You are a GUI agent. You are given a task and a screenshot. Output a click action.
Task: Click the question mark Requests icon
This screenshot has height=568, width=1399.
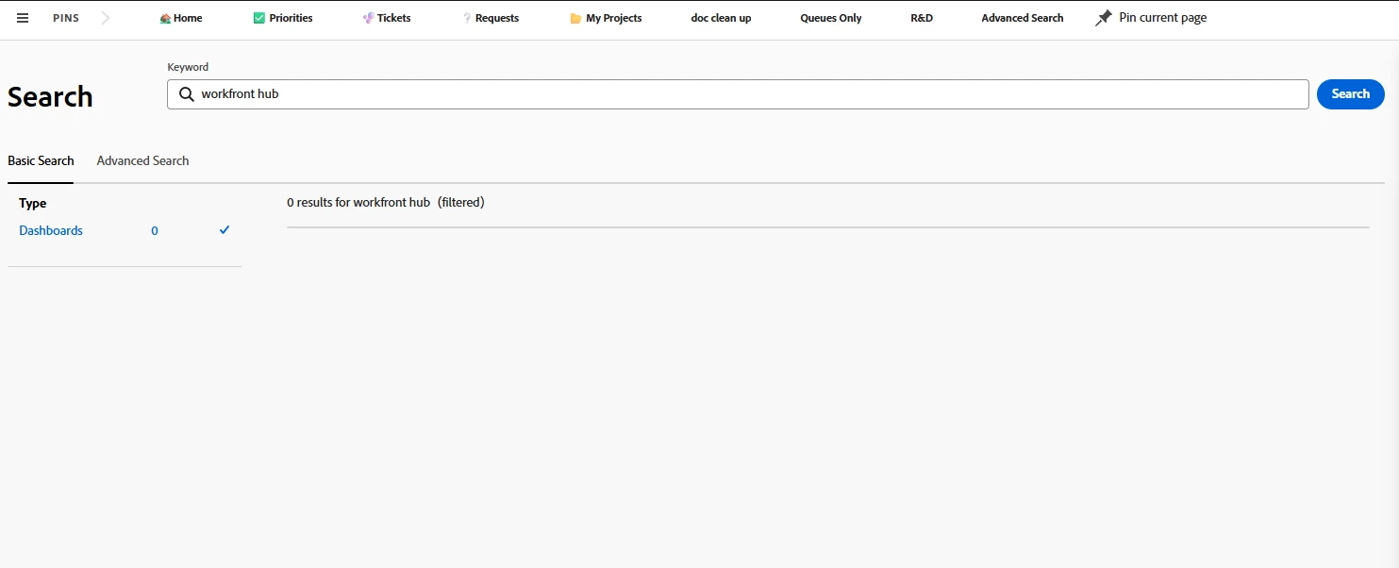coord(467,18)
